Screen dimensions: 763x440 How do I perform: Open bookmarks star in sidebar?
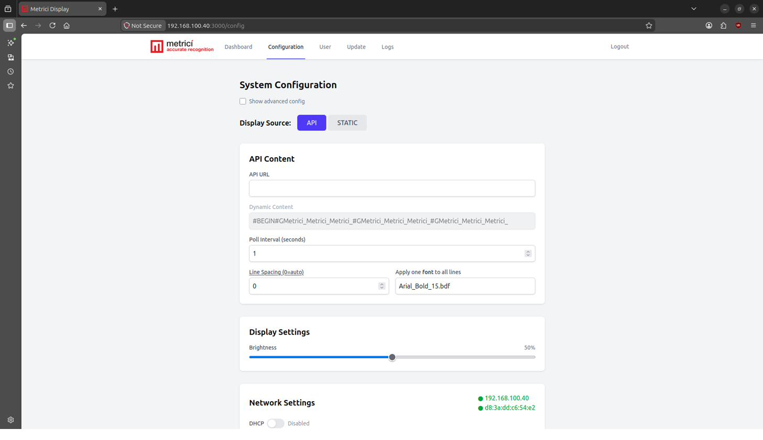click(10, 86)
